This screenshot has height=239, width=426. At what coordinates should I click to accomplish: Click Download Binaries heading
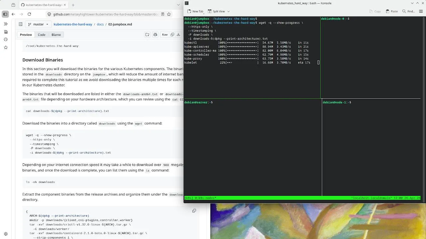click(x=43, y=60)
